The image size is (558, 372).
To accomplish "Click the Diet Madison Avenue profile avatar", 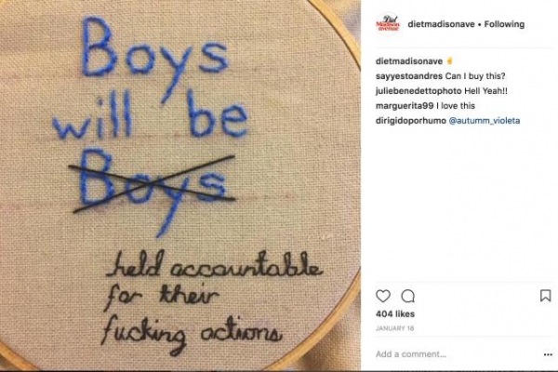I will [388, 24].
